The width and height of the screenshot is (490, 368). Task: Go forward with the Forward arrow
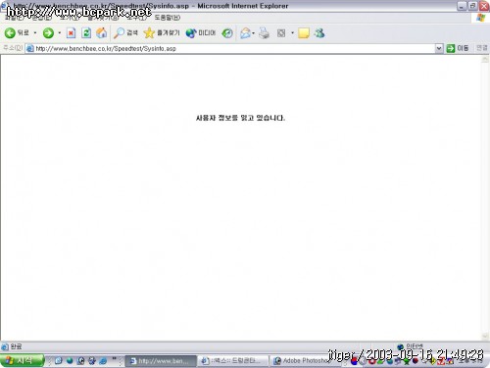coord(48,32)
